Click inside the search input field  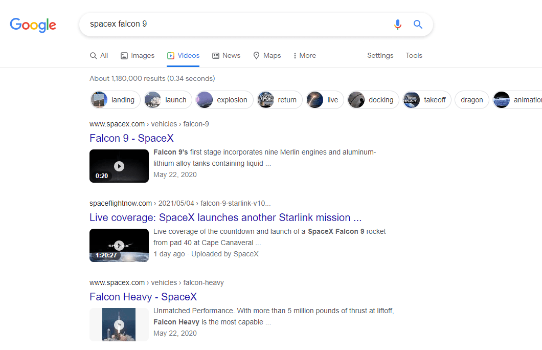tap(230, 25)
